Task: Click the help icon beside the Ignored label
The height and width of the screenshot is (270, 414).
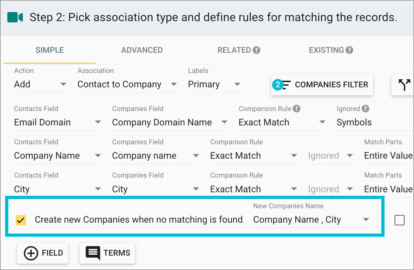Action: coord(365,108)
